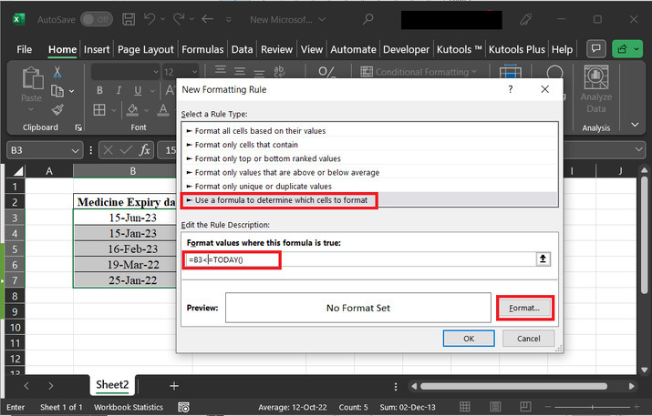Click the Insert Function fx icon
652x416 pixels.
tap(145, 150)
